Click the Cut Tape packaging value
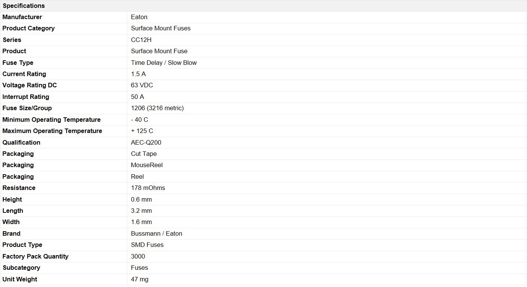Screen dimensions: 527x287 click(x=144, y=154)
